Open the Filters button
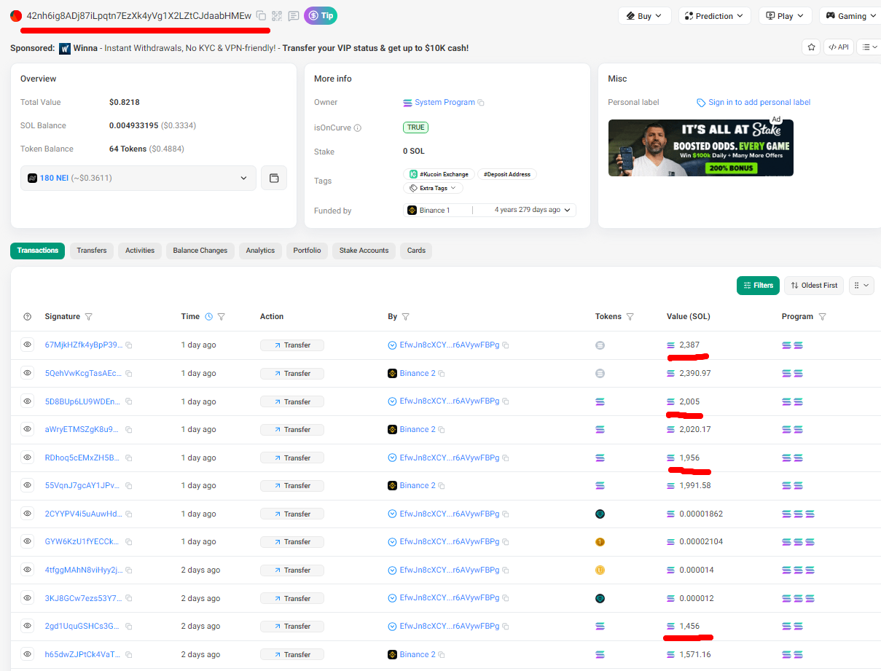The image size is (881, 671). coord(758,286)
